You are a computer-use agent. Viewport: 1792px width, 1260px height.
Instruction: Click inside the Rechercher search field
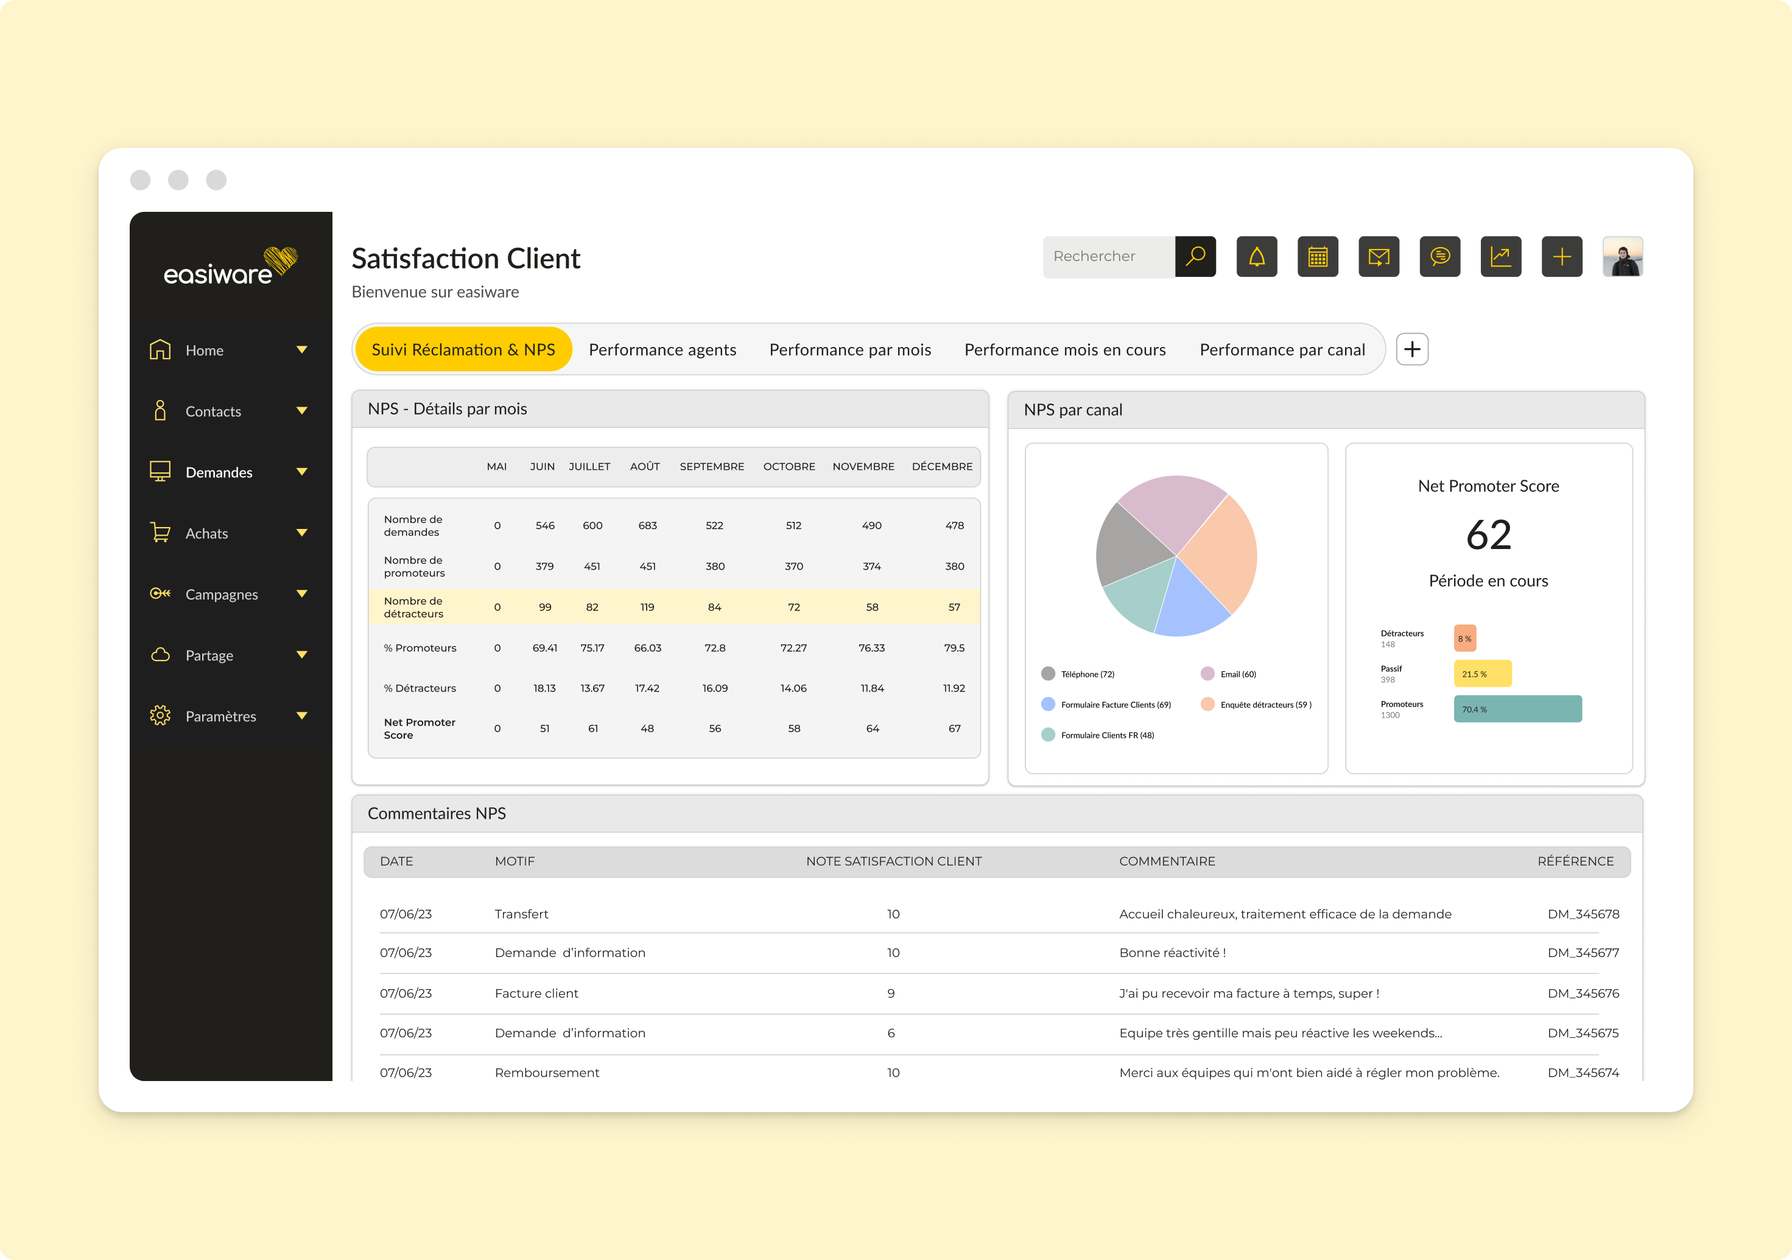tap(1108, 256)
